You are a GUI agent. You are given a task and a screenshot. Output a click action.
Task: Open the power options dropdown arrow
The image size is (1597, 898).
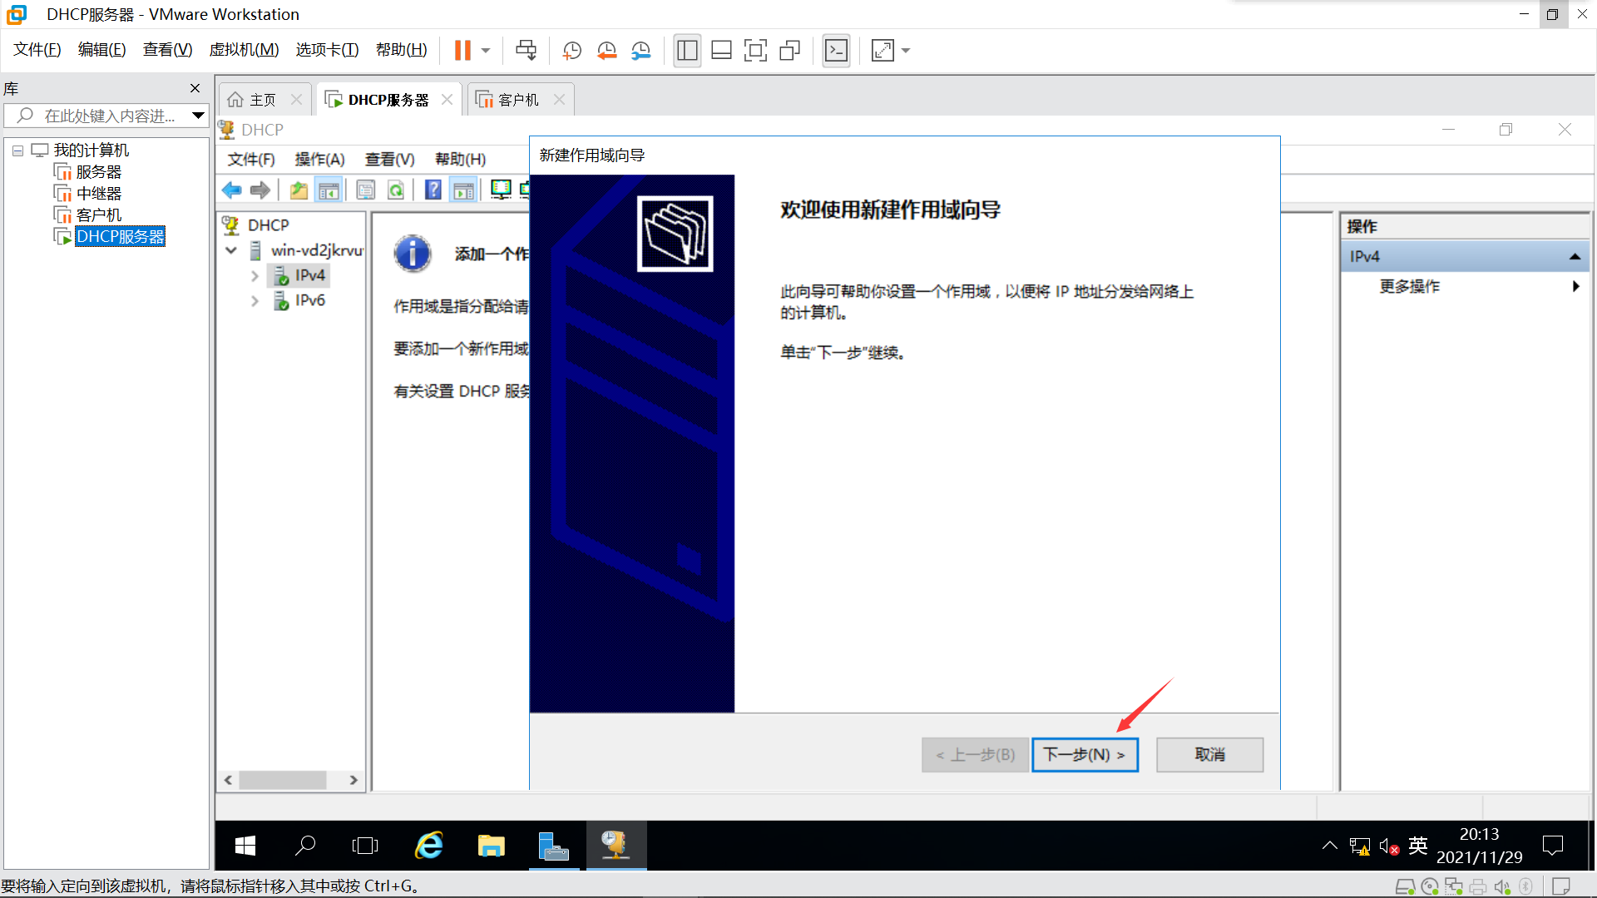[x=486, y=51]
